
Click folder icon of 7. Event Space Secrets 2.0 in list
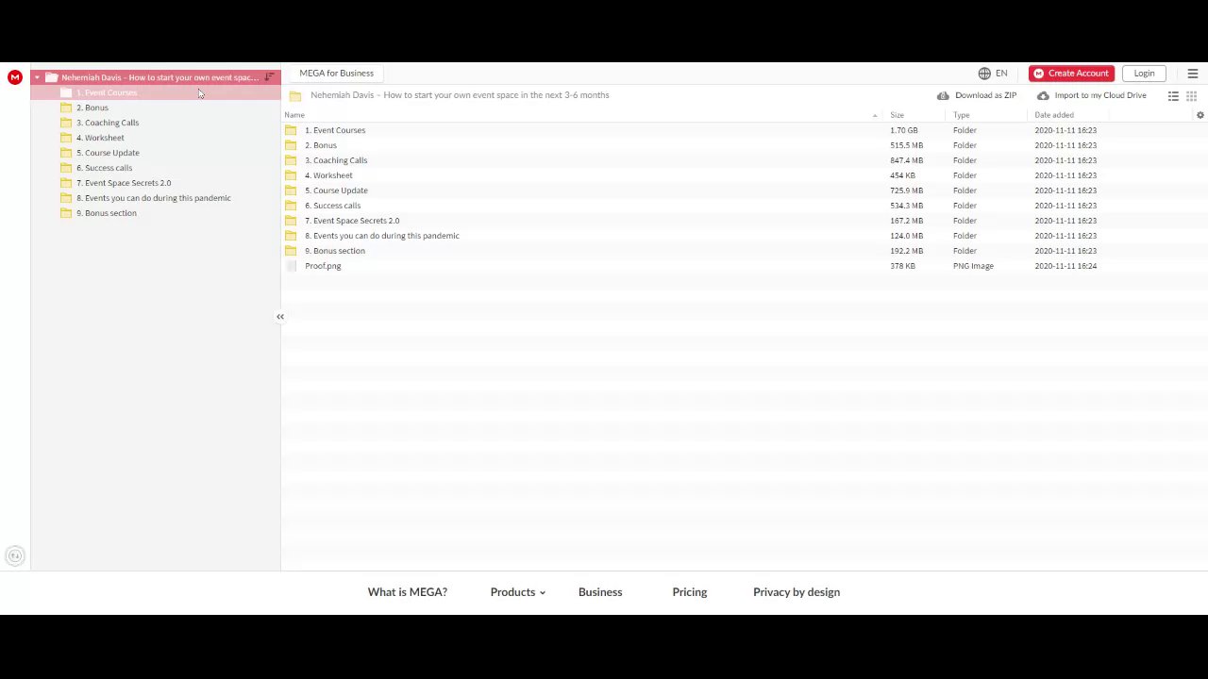point(291,221)
